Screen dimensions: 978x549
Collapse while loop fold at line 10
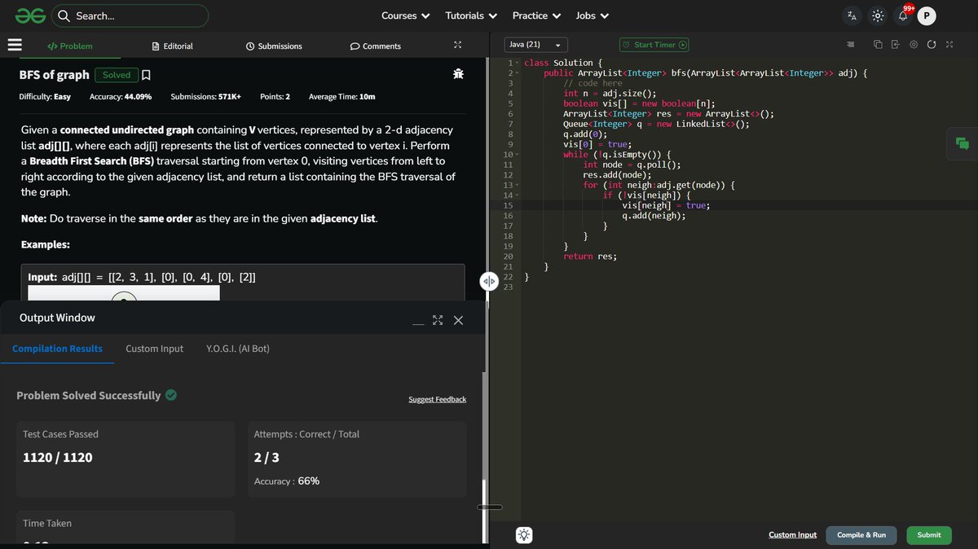[517, 155]
